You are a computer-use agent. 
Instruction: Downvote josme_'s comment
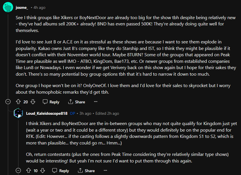[x=33, y=102]
